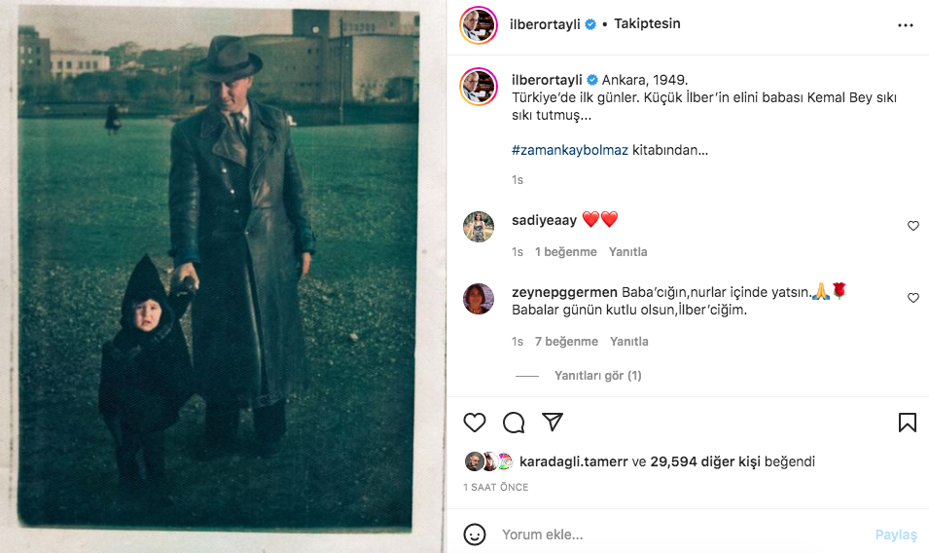929x553 pixels.
Task: Open ilberortayli profile picture in header
Action: [479, 25]
